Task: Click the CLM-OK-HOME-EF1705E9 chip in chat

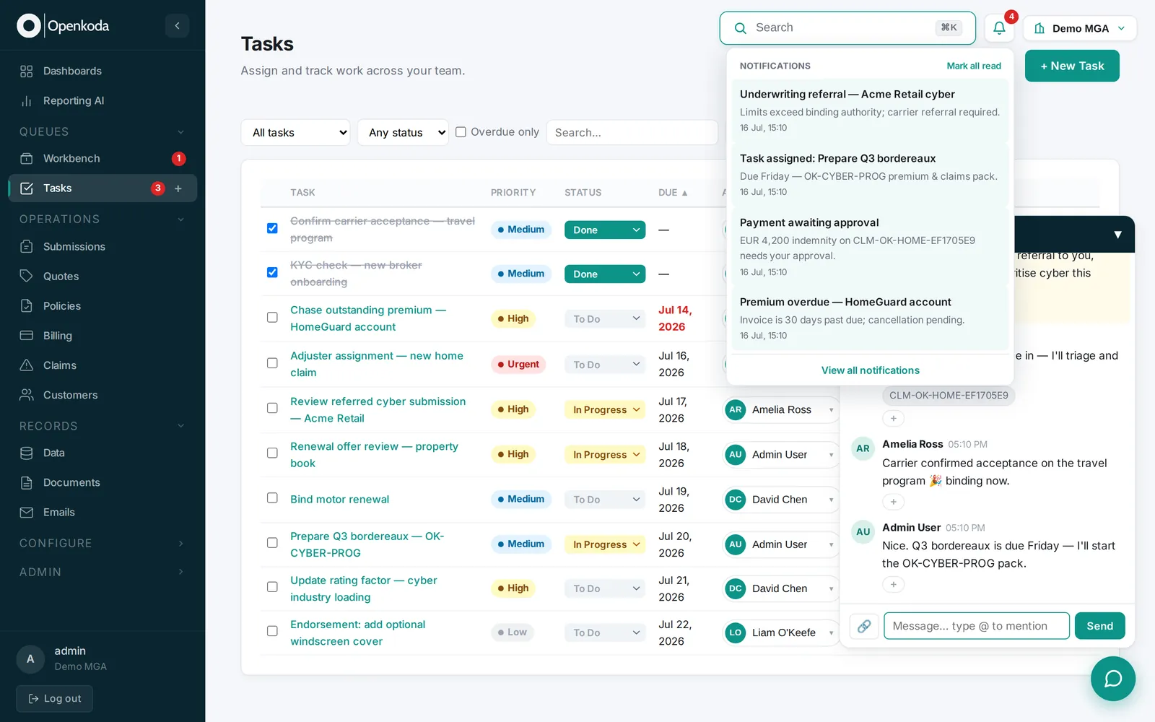Action: [x=949, y=396]
